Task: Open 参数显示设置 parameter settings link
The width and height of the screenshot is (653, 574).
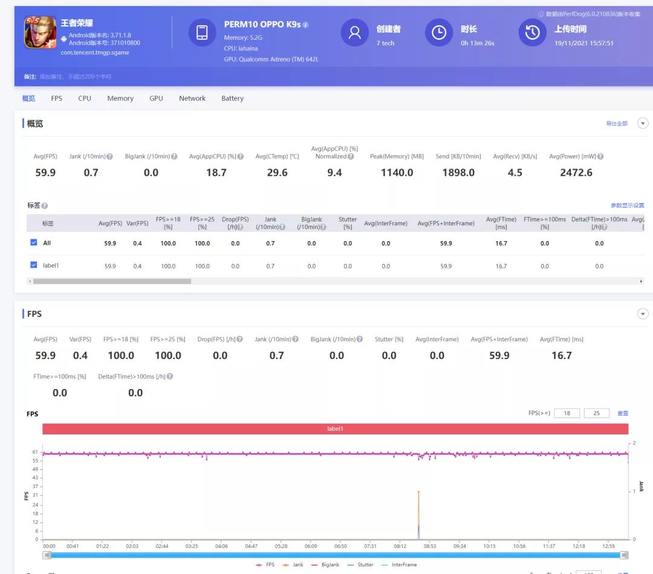Action: pyautogui.click(x=627, y=206)
